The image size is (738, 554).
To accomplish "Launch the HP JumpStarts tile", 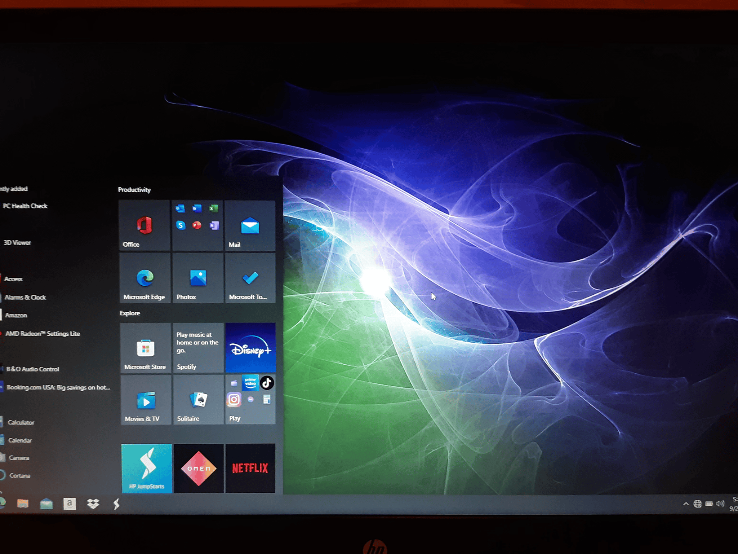I will (147, 469).
